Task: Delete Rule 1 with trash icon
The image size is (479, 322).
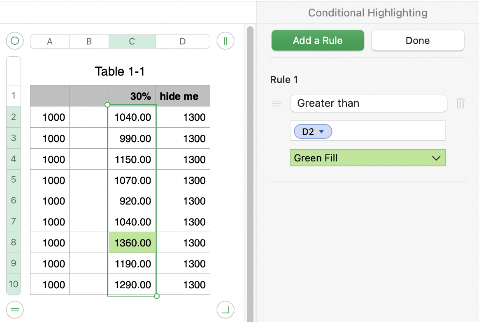Action: [x=460, y=103]
